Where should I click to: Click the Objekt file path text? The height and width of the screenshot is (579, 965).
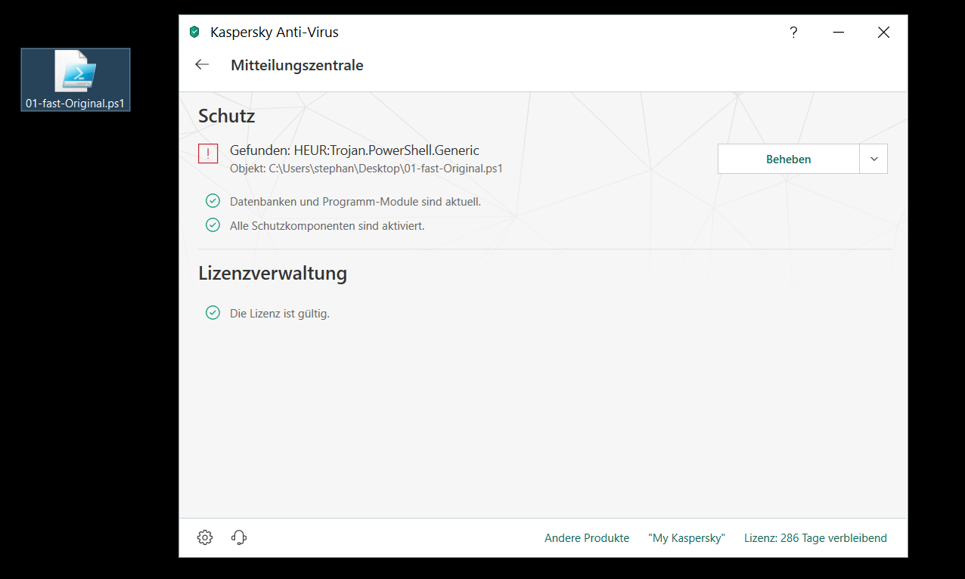click(x=366, y=168)
